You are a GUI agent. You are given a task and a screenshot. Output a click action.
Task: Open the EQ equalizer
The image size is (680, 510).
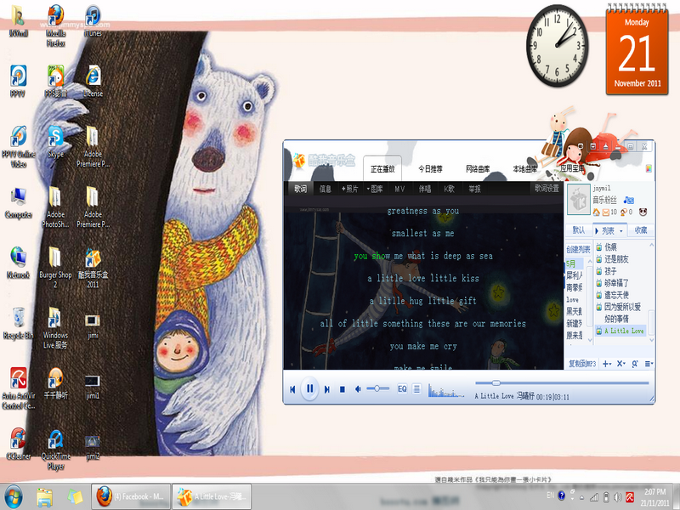click(402, 388)
